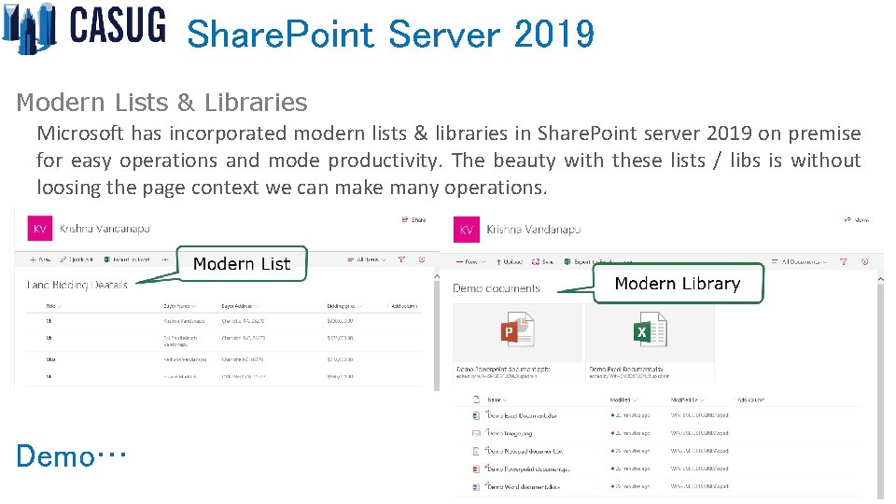
Task: Click PowerPoint file icon in document list row
Action: [x=476, y=469]
